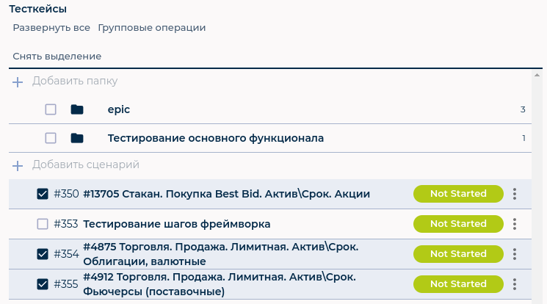The height and width of the screenshot is (304, 547).
Task: Expand all via Развернуть все
Action: (51, 28)
